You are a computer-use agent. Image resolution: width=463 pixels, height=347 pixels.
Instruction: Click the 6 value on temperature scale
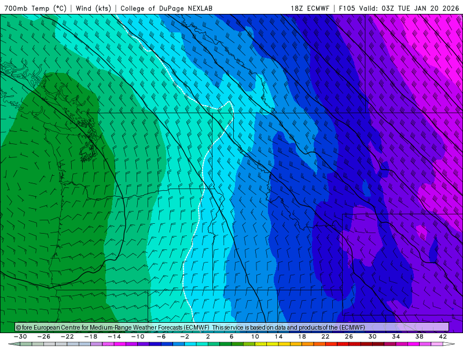pos(231,337)
